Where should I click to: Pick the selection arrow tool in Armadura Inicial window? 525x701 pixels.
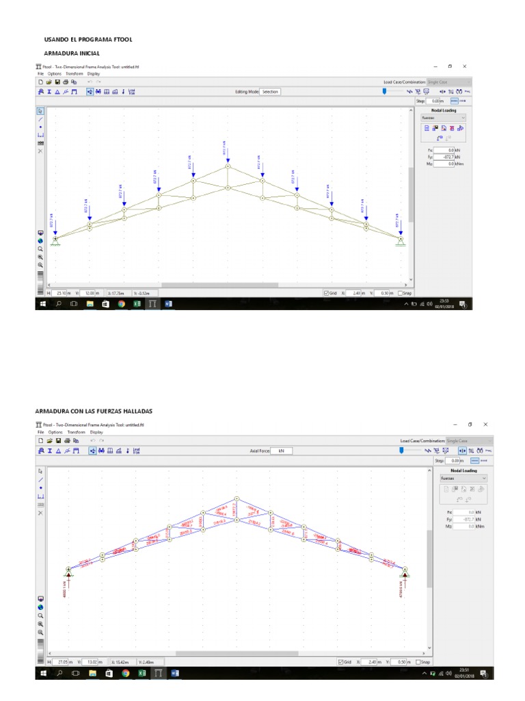click(x=40, y=111)
